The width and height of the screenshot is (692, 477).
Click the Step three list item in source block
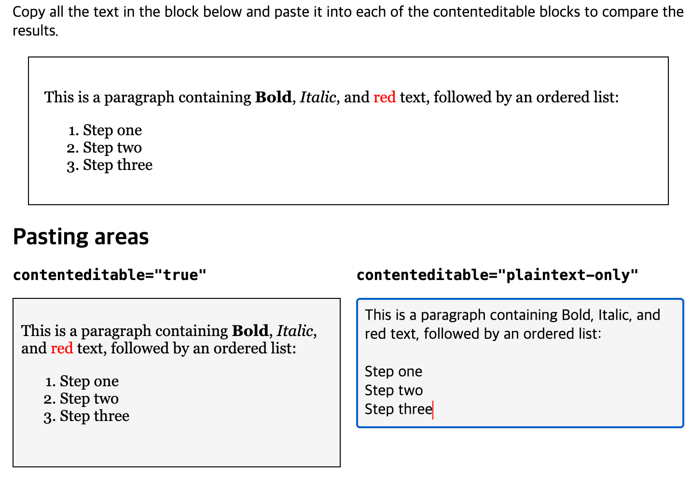click(x=117, y=165)
